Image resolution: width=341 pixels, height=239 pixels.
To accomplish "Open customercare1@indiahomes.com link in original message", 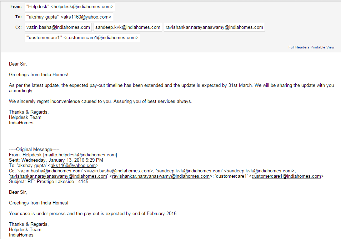I will 286,176.
